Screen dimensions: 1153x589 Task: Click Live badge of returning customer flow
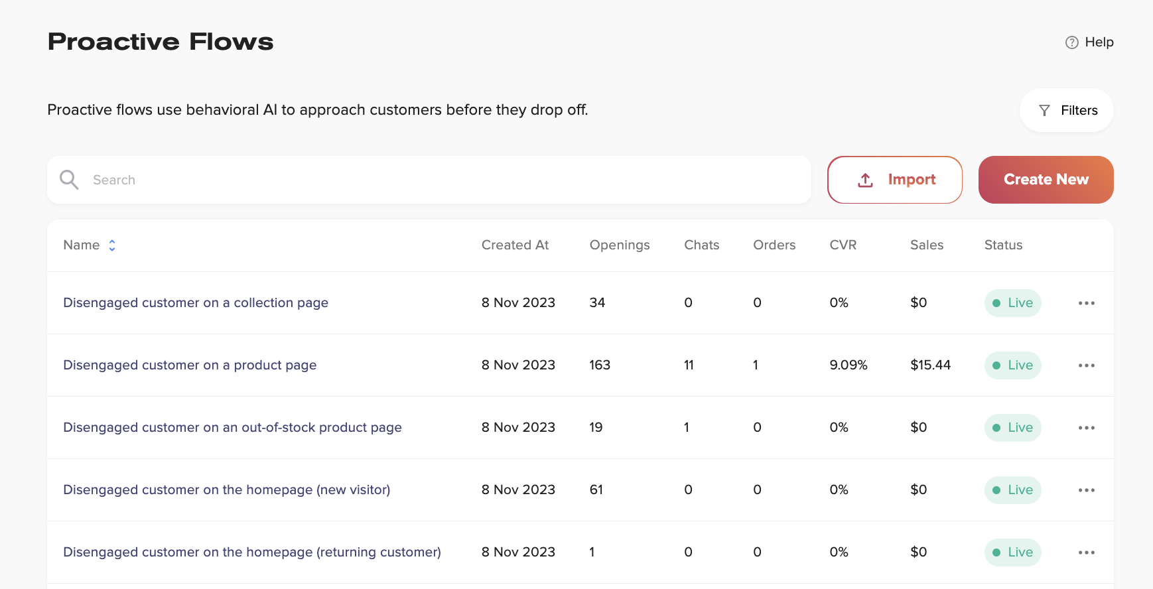tap(1012, 553)
